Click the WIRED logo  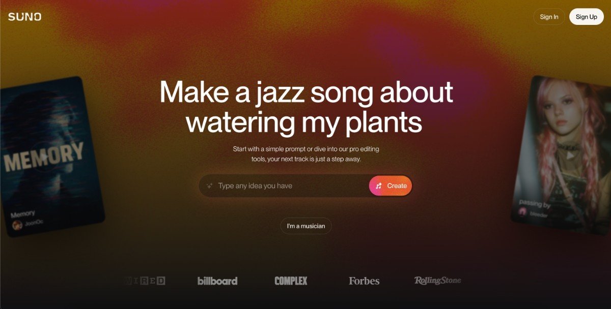[144, 281]
